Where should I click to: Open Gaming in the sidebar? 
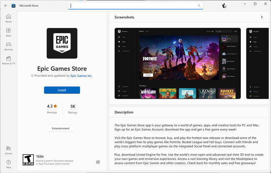(x=8, y=46)
